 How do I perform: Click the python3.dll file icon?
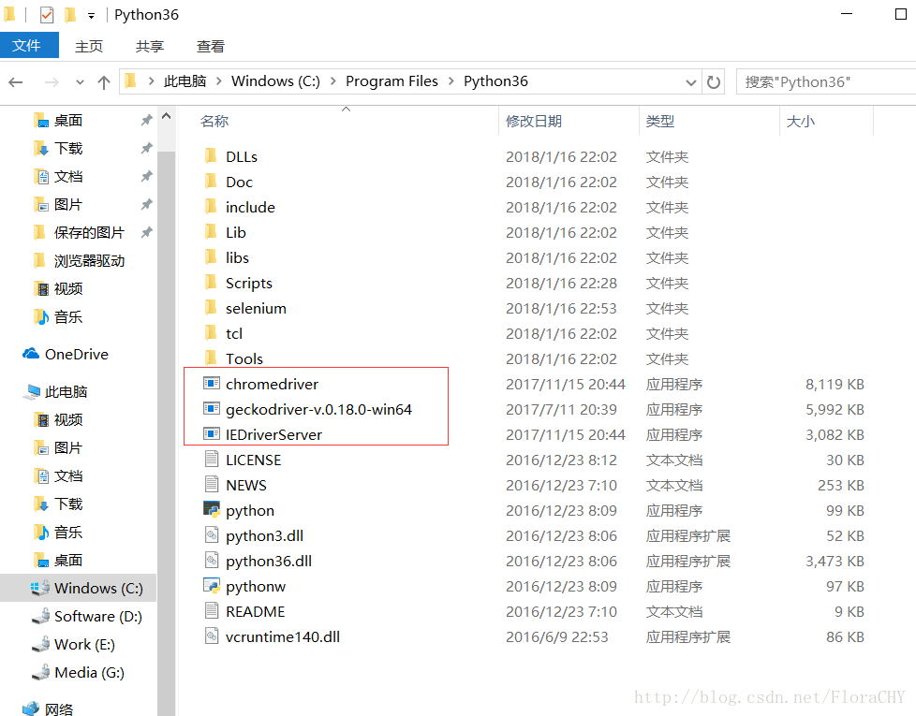click(212, 535)
